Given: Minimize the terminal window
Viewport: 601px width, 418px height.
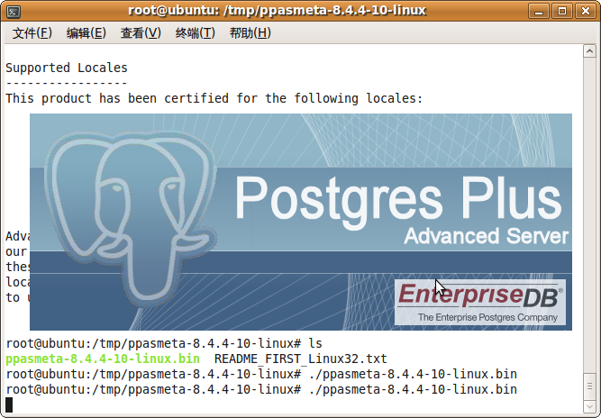Looking at the screenshot, I should coord(539,11).
